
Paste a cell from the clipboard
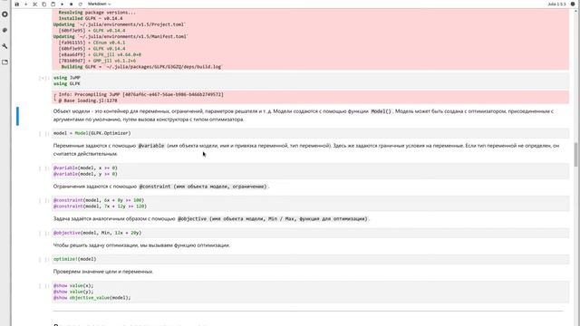coord(53,4)
